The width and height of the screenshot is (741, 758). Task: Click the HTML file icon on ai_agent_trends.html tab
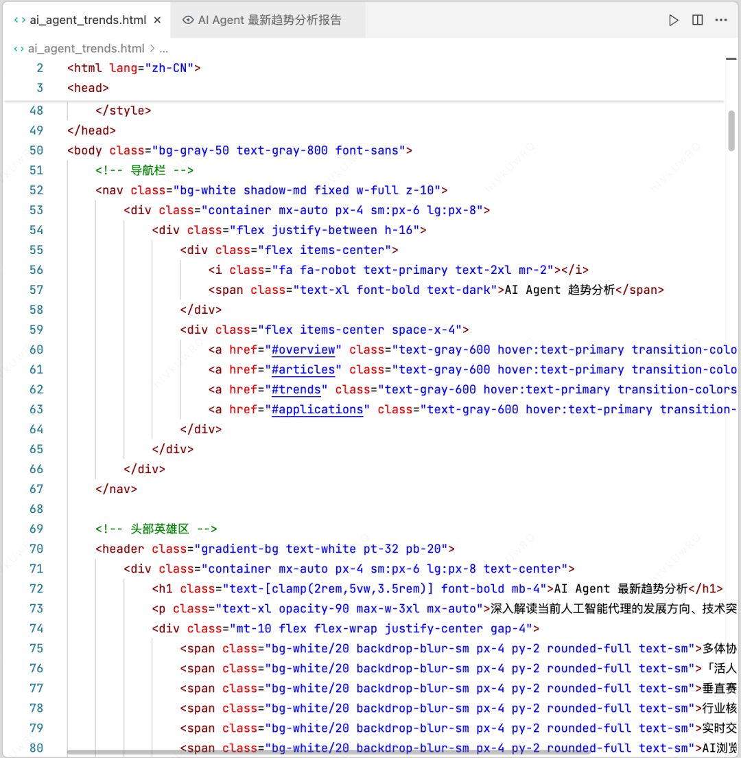tap(19, 20)
